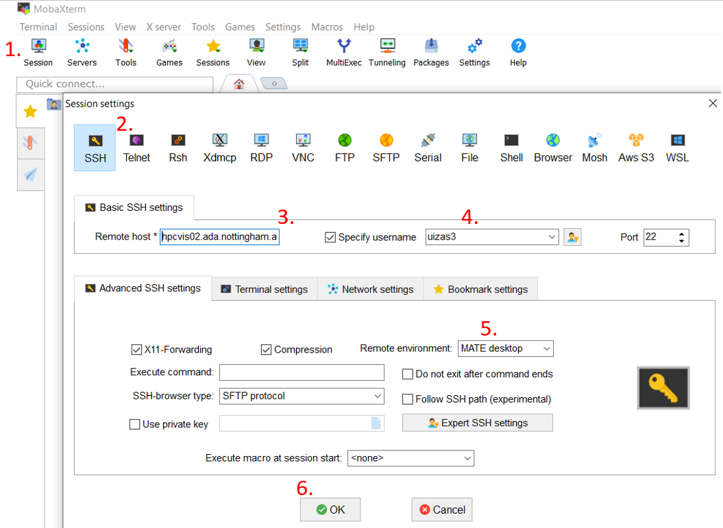
Task: Select the Shell session type
Action: click(511, 148)
